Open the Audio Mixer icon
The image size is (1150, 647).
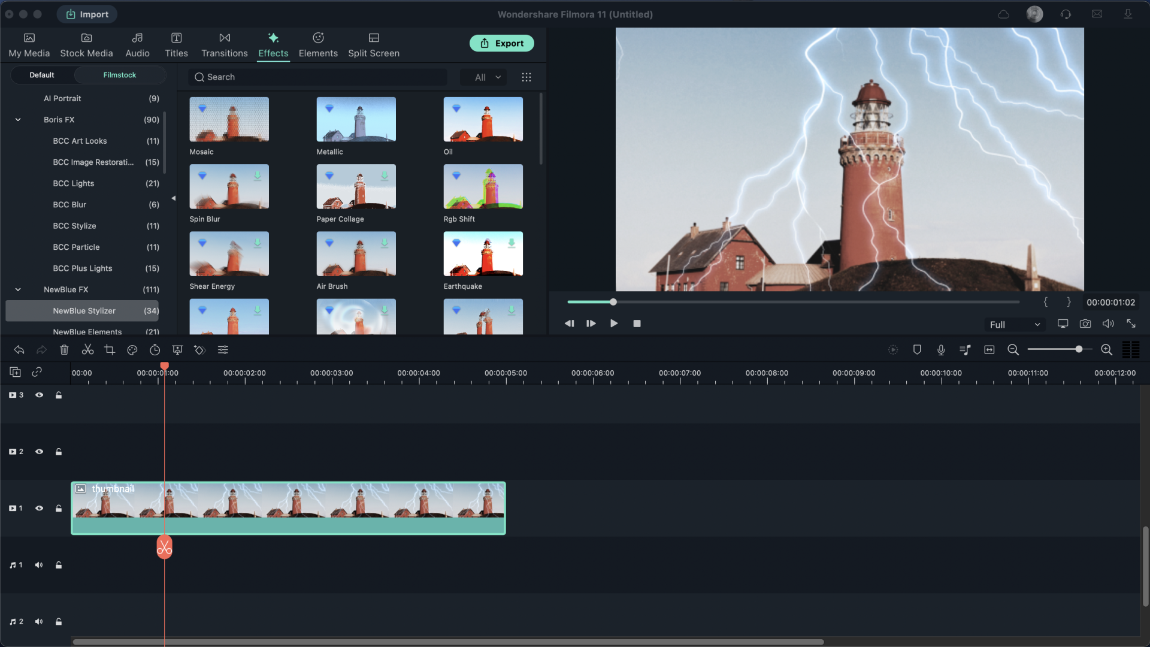tap(965, 350)
